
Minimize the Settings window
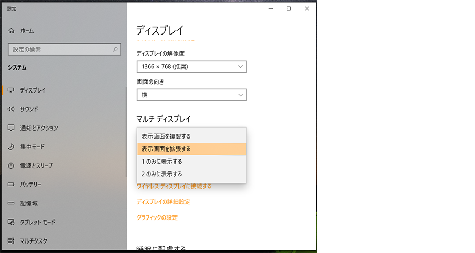[x=271, y=9]
